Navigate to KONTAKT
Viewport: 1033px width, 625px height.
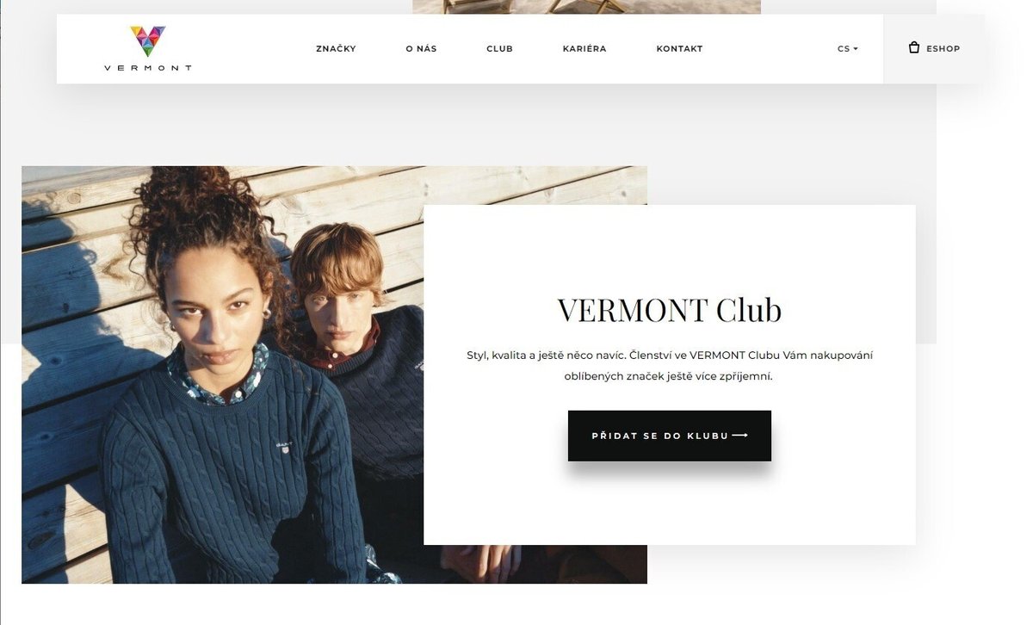(x=679, y=49)
